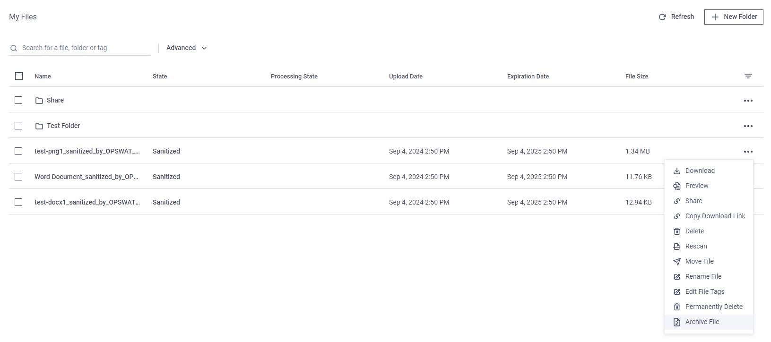The height and width of the screenshot is (342, 771).
Task: Click the Share link icon in context menu
Action: click(677, 201)
